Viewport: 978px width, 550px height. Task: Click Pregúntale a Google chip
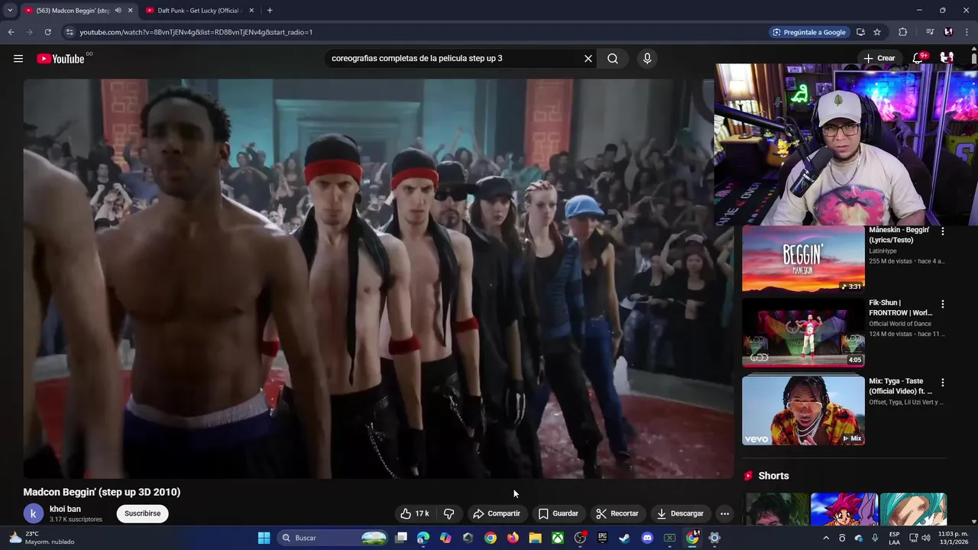click(x=809, y=32)
